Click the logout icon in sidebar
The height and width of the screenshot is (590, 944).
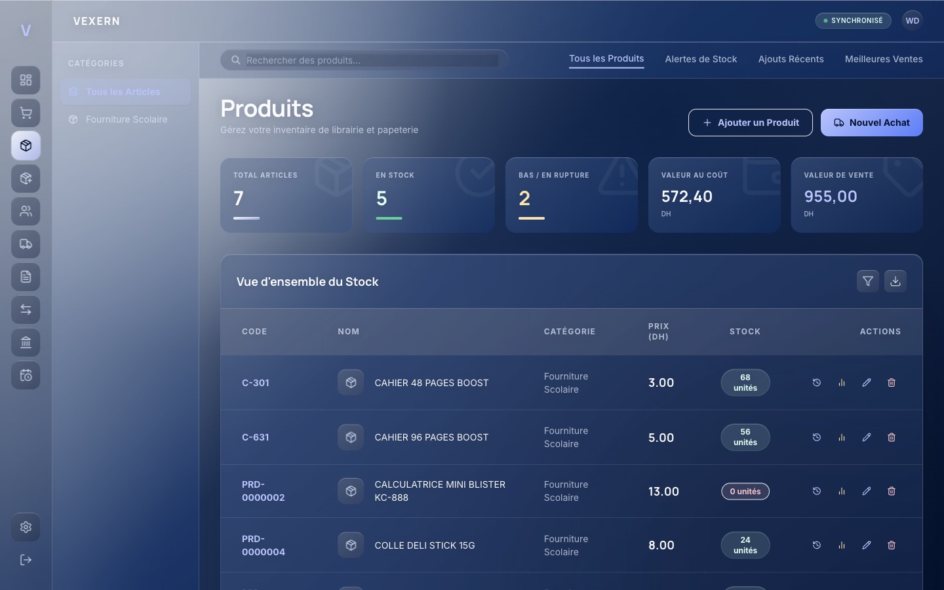tap(26, 560)
